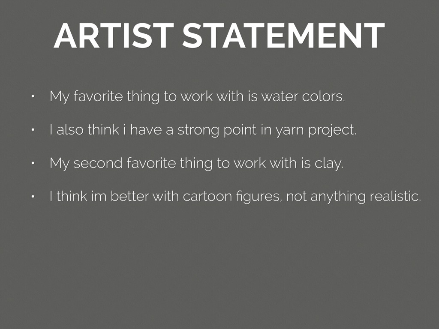Click the word ARTIST in the title
The width and height of the screenshot is (439, 329).
coord(114,36)
